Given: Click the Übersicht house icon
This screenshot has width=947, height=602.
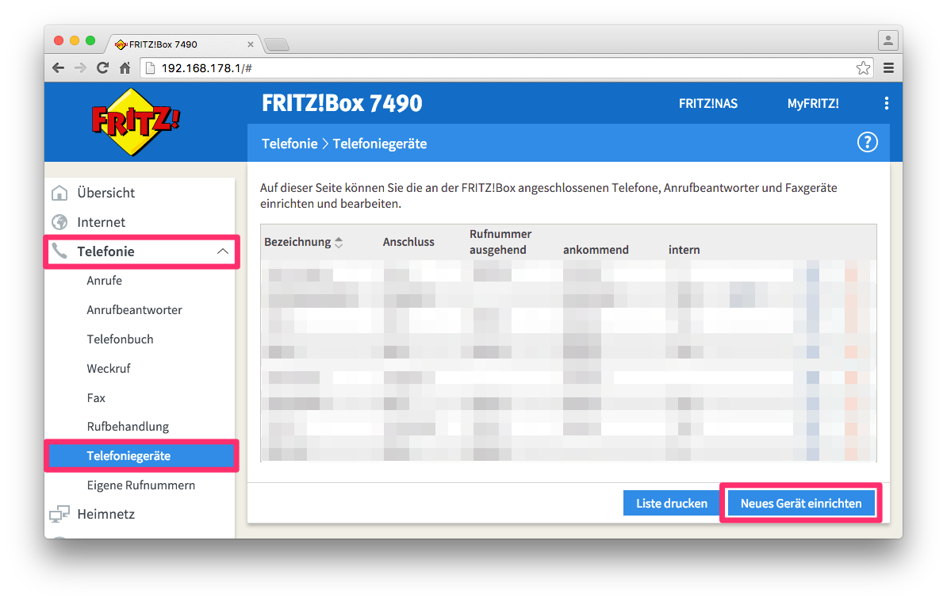Looking at the screenshot, I should pos(59,193).
